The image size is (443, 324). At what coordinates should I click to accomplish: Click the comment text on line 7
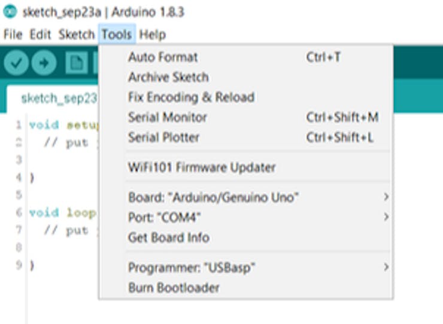pyautogui.click(x=71, y=231)
